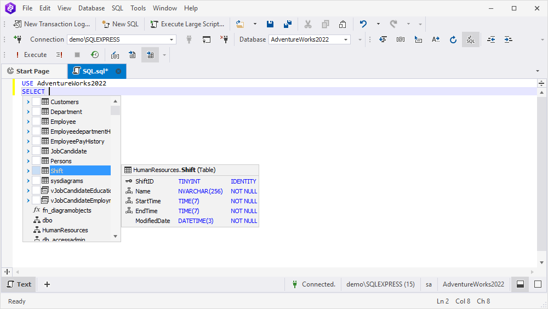Click AdventureWorks2022 in the status bar
Viewport: 548px width, 309px height.
pyautogui.click(x=473, y=284)
